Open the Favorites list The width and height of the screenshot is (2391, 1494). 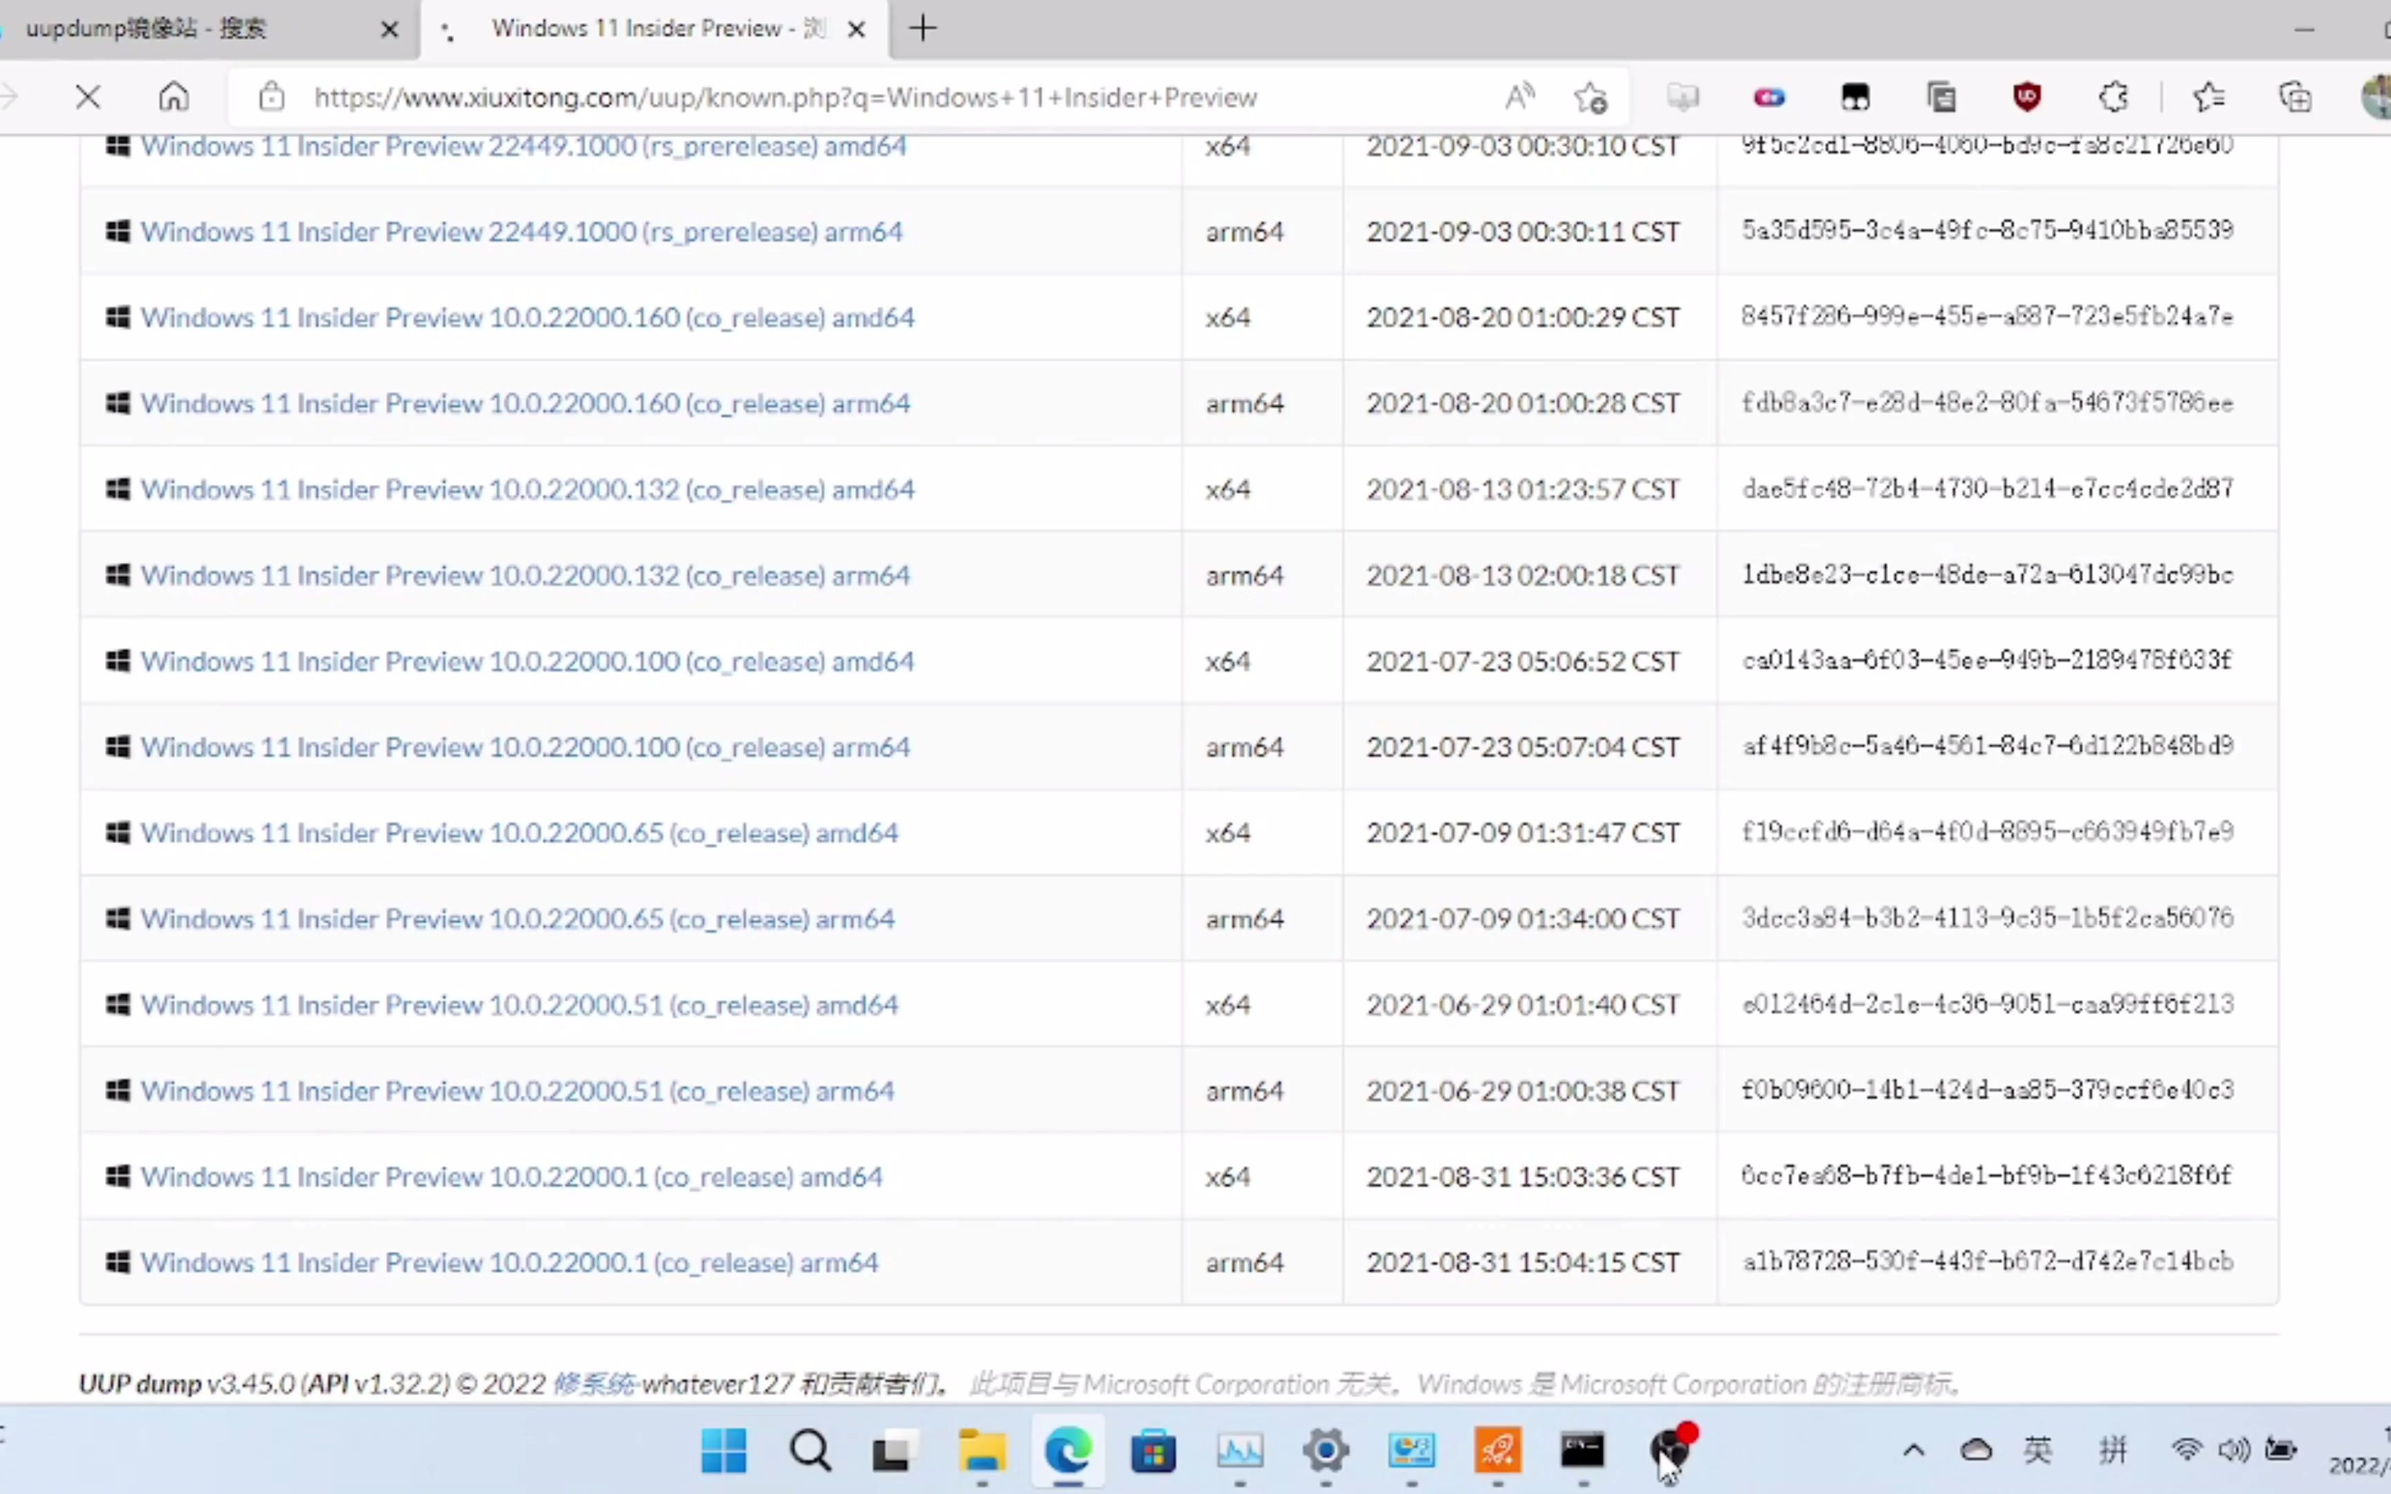coord(2209,97)
